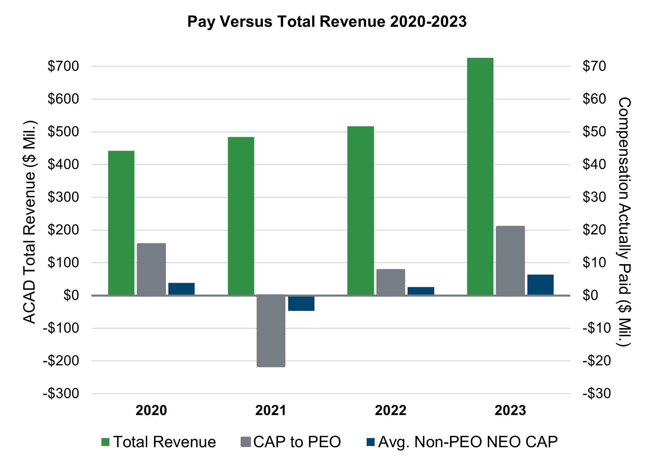This screenshot has width=654, height=465.
Task: Click the green Total Revenue legend swatch
Action: (x=105, y=442)
